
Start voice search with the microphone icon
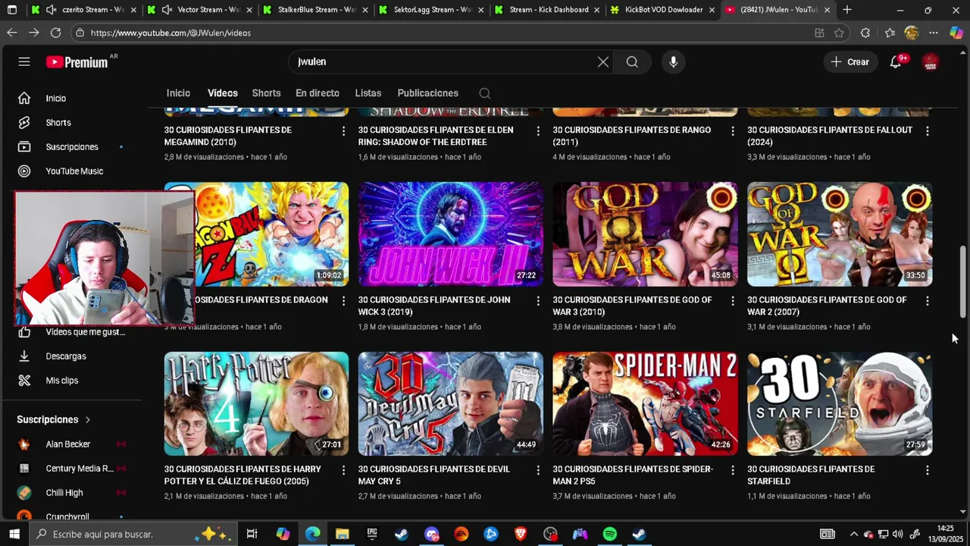(x=673, y=62)
